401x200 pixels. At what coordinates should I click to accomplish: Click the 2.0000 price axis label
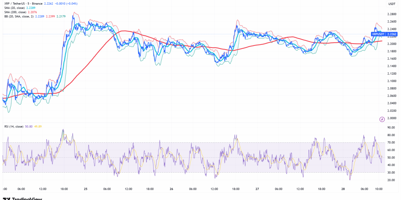392,118
